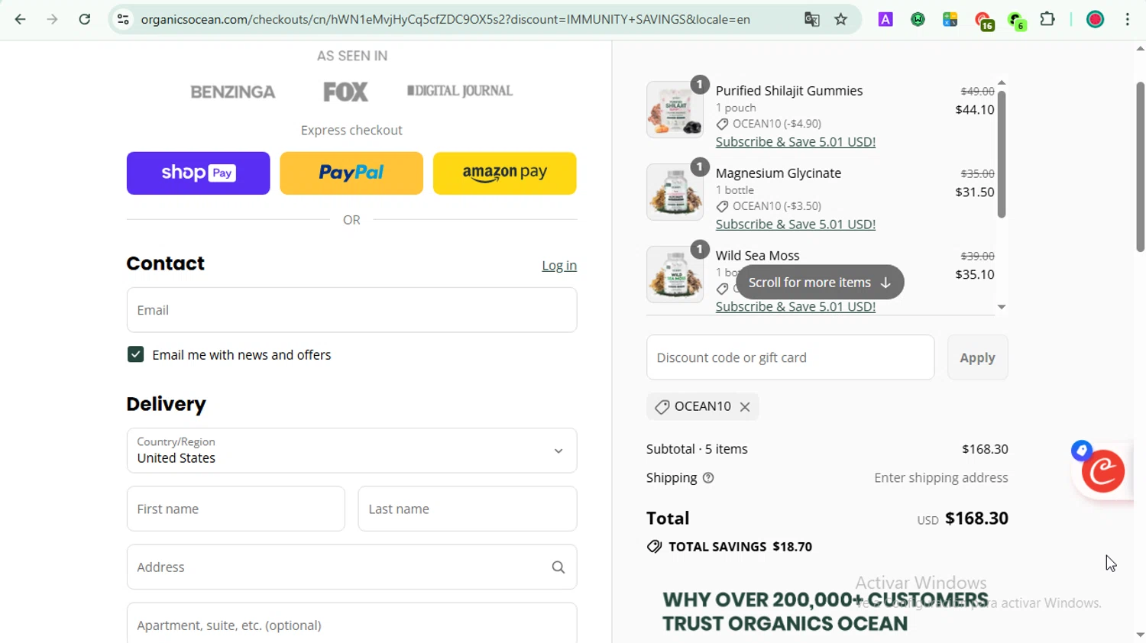Viewport: 1146px width, 643px height.
Task: Open the red floating chat widget
Action: pos(1103,471)
